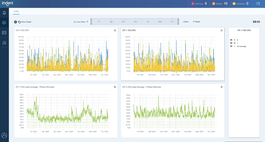The height and width of the screenshot is (142, 265).
Task: Remove CP-1 OS Load Average graph
Action: (x=115, y=87)
